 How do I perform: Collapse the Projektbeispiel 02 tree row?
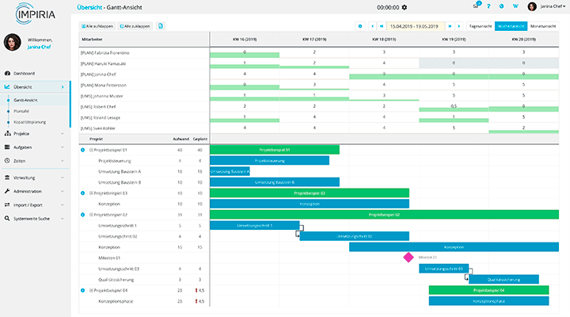pos(91,215)
